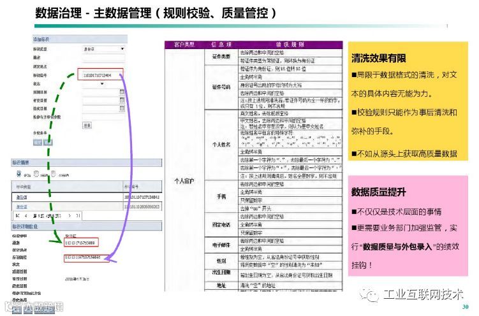479x316 pixels.
Task: Expand the status dropdown below the ID number field
Action: pyautogui.click(x=102, y=84)
